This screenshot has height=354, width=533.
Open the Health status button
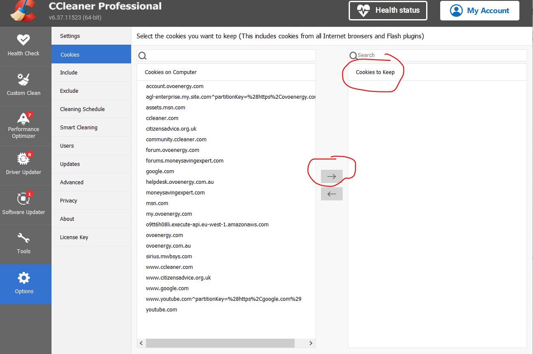pyautogui.click(x=388, y=11)
